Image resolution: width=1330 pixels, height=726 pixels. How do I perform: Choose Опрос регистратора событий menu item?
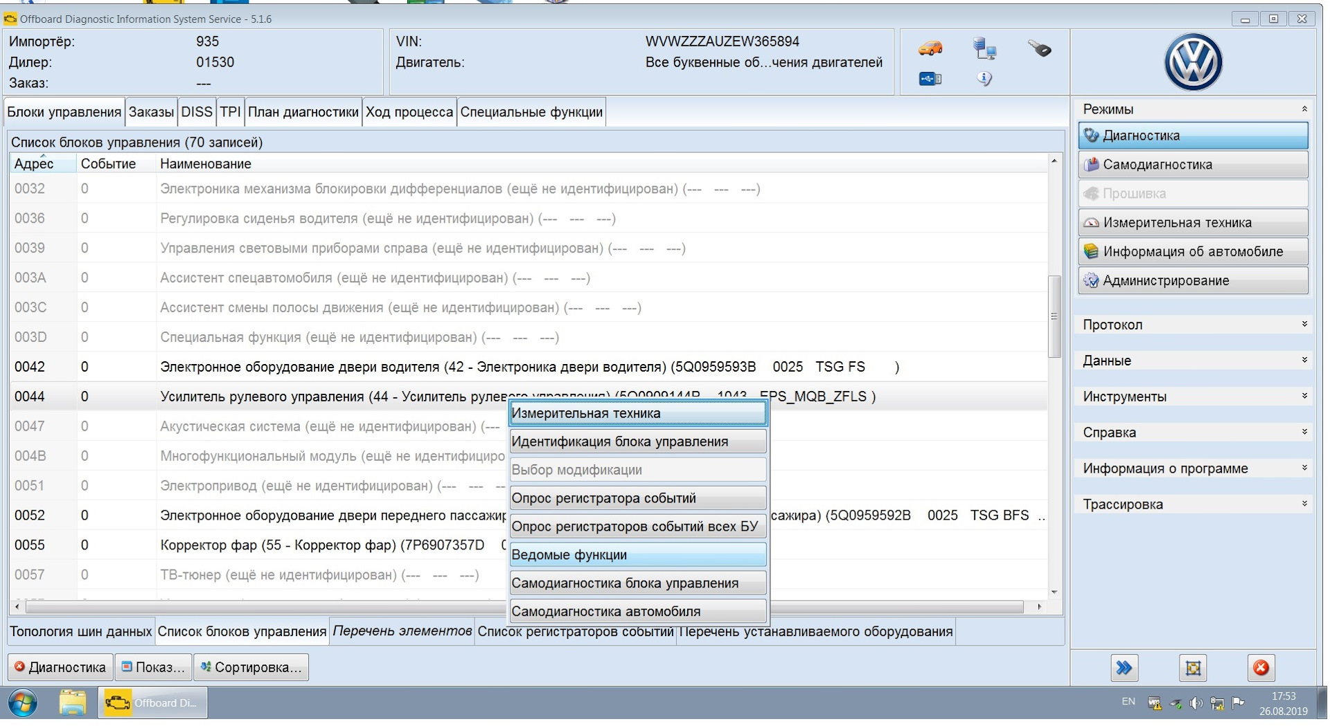tap(638, 498)
